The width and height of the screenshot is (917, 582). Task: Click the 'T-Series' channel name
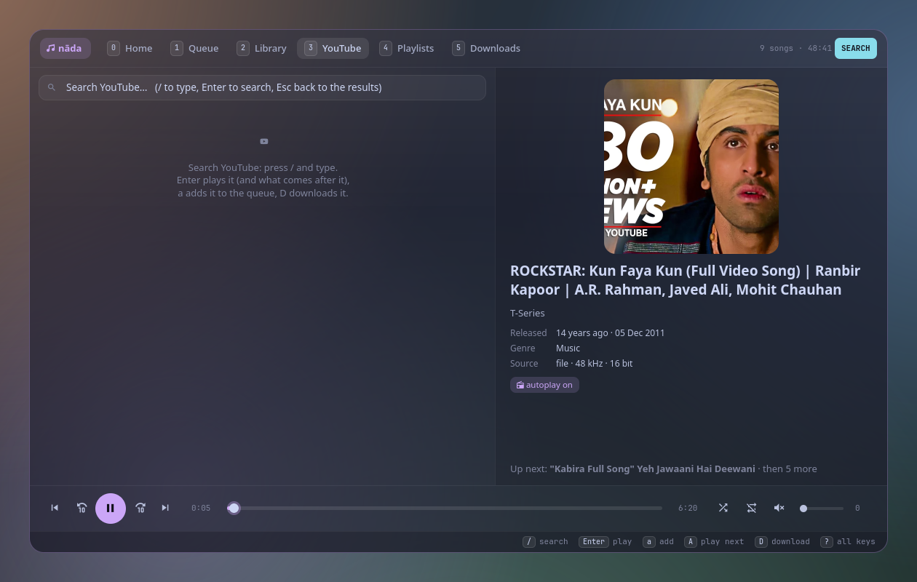528,313
